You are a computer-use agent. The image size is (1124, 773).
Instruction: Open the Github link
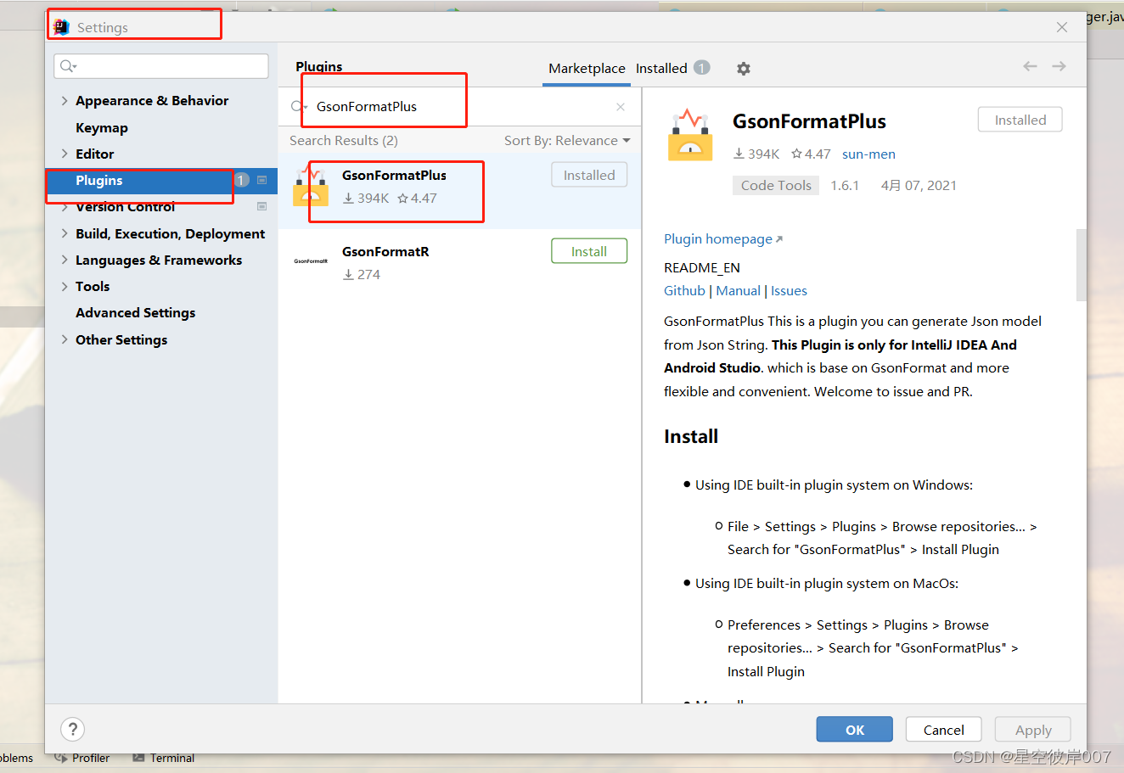coord(684,291)
